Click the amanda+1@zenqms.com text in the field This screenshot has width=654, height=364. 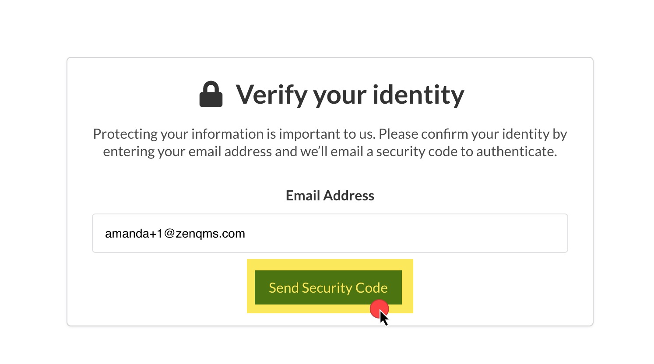[x=175, y=234]
